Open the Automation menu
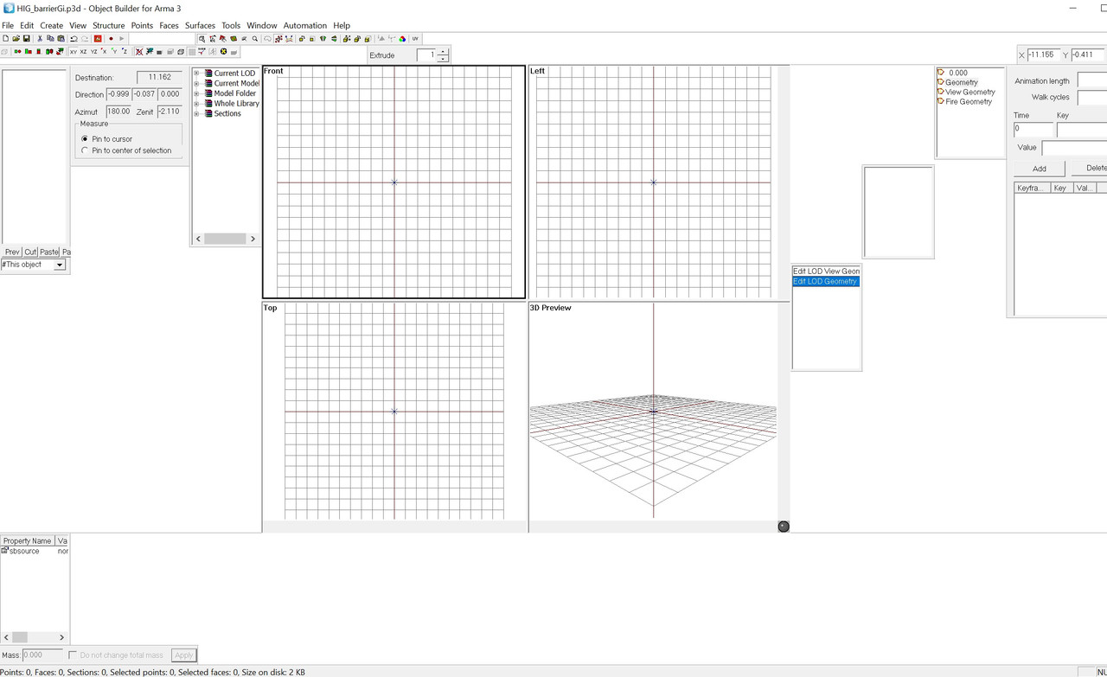This screenshot has height=677, width=1107. (x=305, y=25)
